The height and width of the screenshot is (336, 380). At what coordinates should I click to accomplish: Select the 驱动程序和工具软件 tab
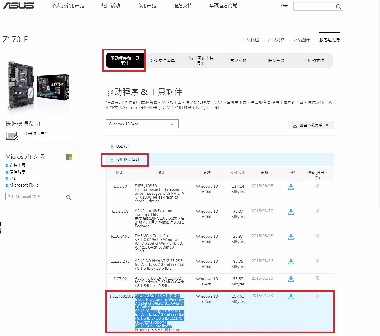click(x=125, y=60)
